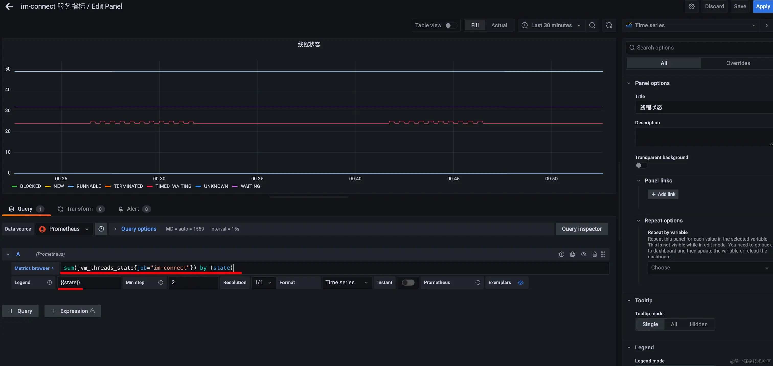
Task: Open the Prometheus data source dropdown
Action: (64, 229)
